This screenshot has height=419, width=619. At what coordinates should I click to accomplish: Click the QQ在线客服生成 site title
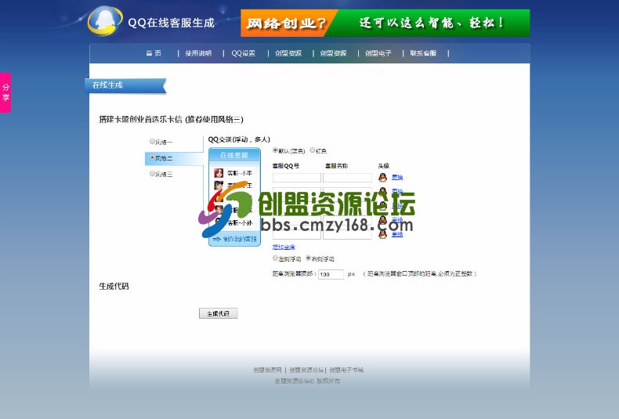(172, 23)
